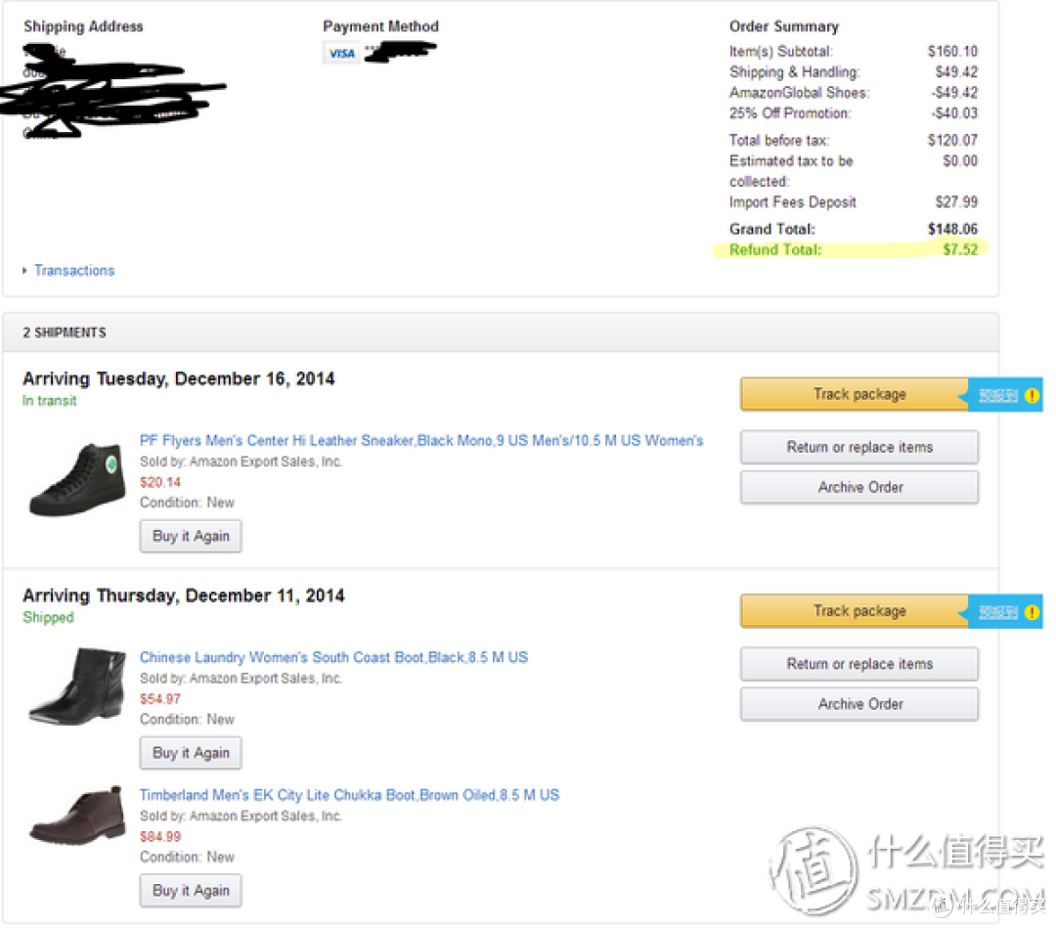
Task: Click yellow warning icon beside second Track package
Action: pos(1032,613)
